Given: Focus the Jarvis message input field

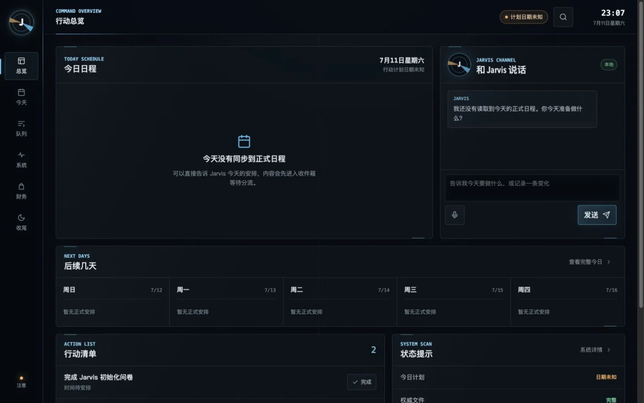Looking at the screenshot, I should click(532, 188).
